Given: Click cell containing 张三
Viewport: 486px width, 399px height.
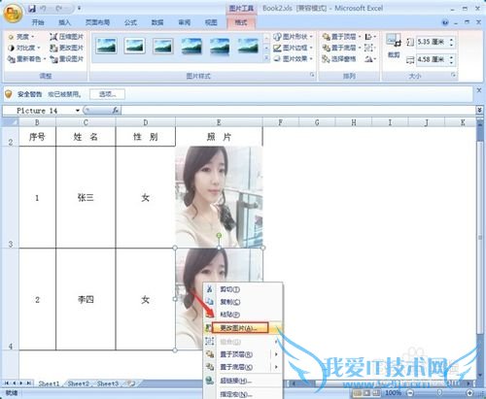Looking at the screenshot, I should 86,197.
